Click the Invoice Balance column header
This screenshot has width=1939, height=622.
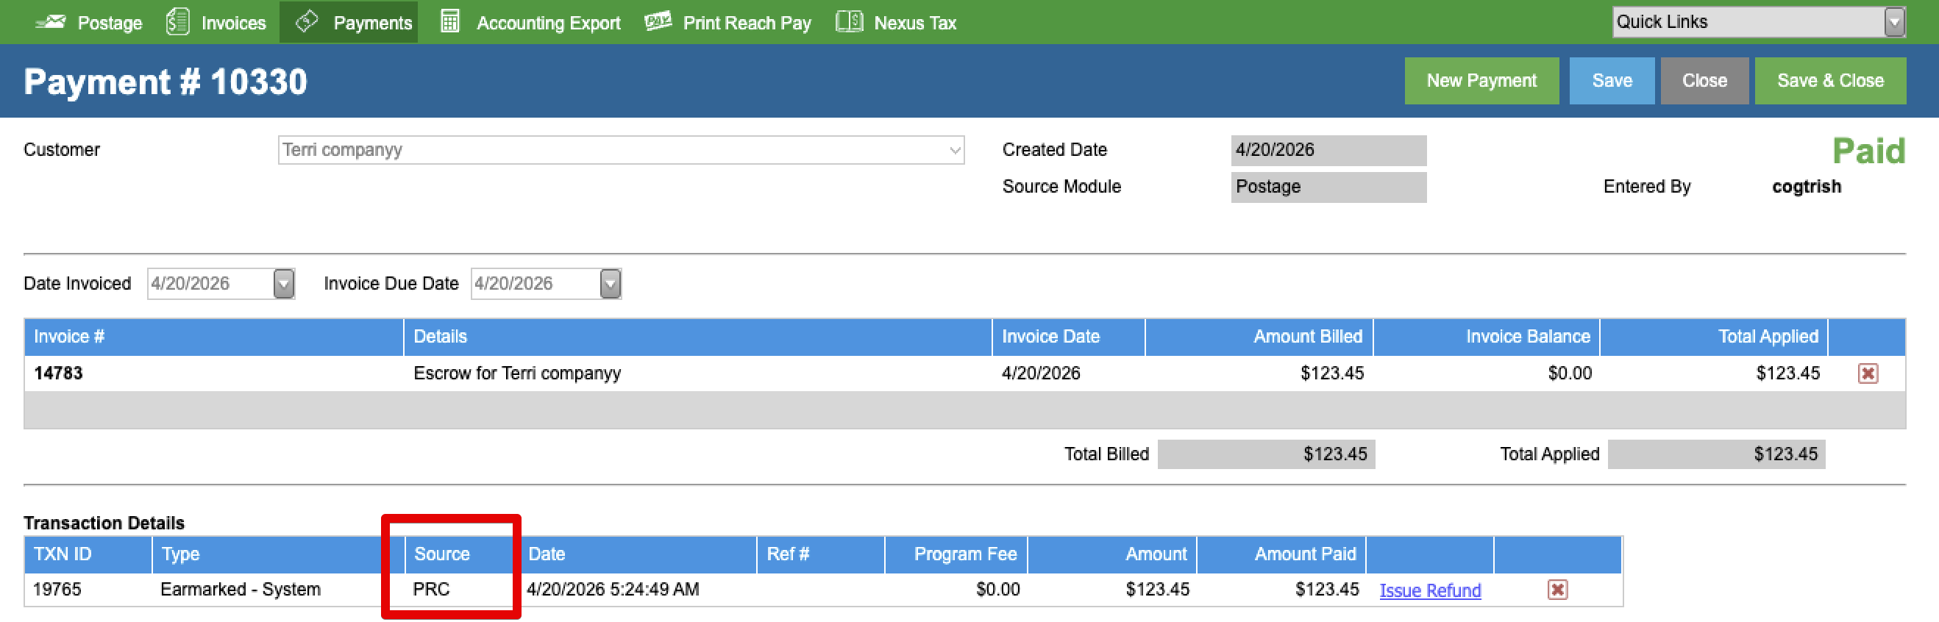click(x=1486, y=337)
